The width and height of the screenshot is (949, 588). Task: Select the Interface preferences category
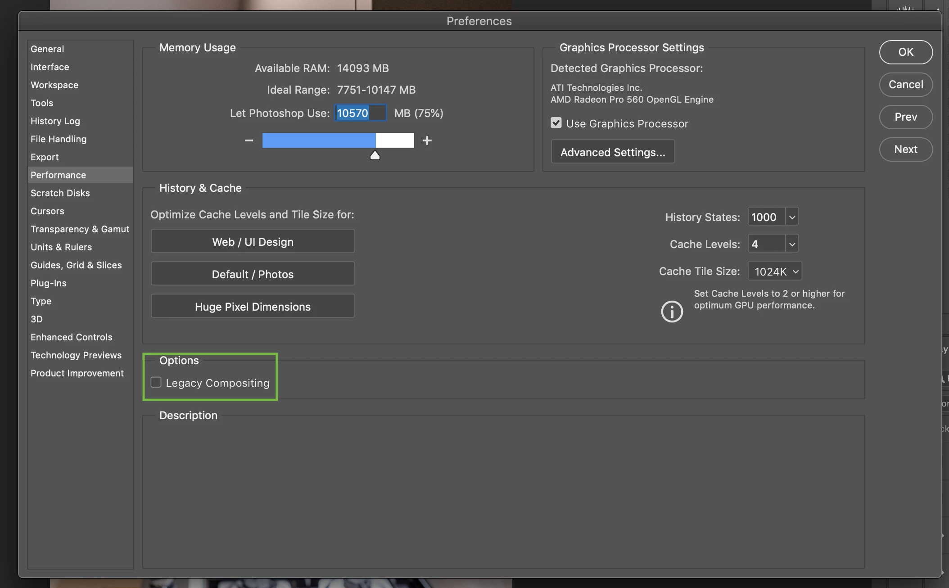tap(50, 67)
